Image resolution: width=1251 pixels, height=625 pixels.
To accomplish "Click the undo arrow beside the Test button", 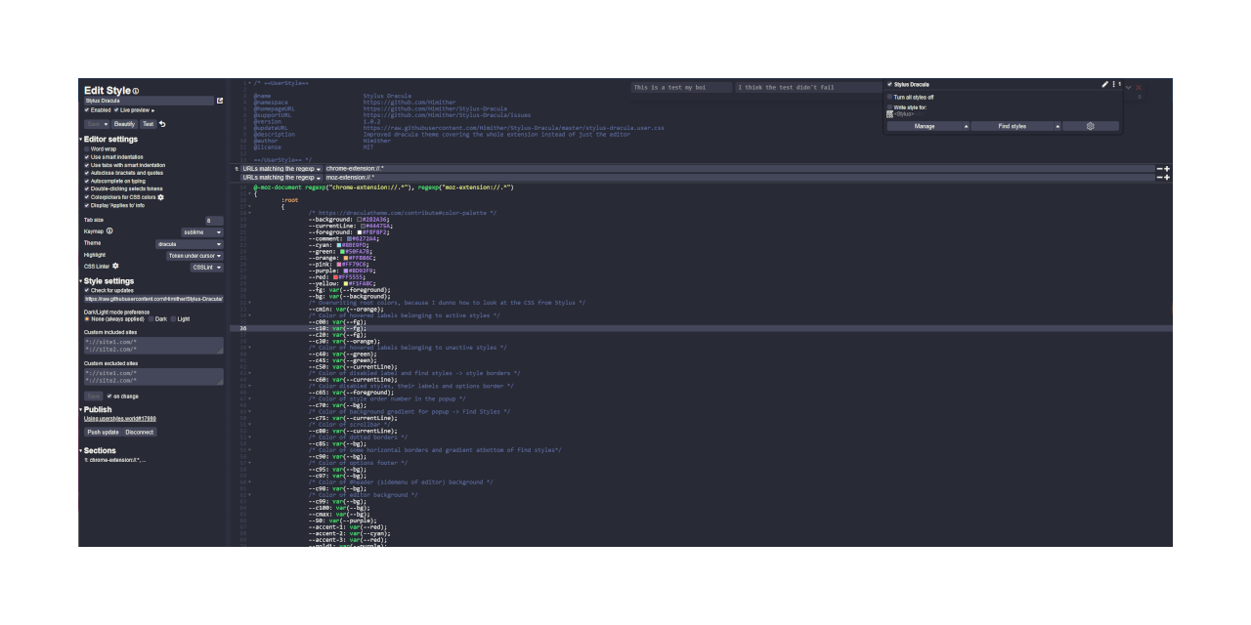I will [162, 124].
